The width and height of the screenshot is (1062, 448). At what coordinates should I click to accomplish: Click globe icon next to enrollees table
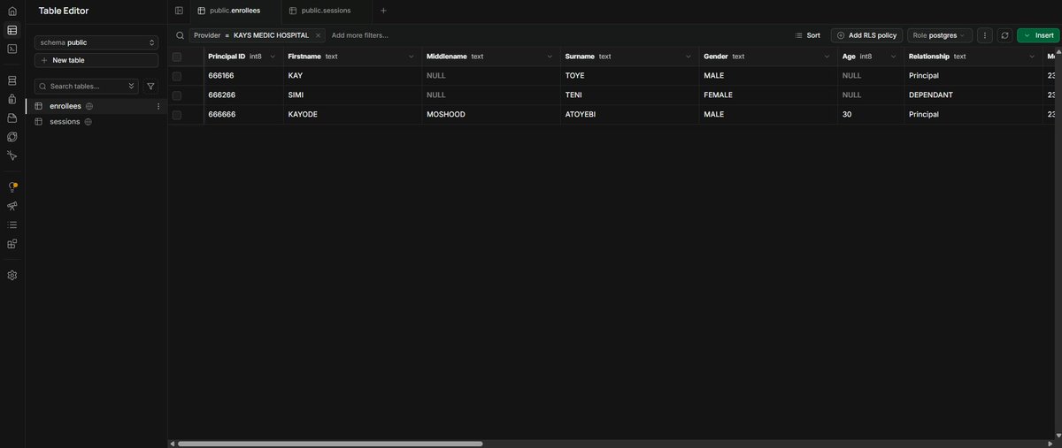tap(89, 106)
